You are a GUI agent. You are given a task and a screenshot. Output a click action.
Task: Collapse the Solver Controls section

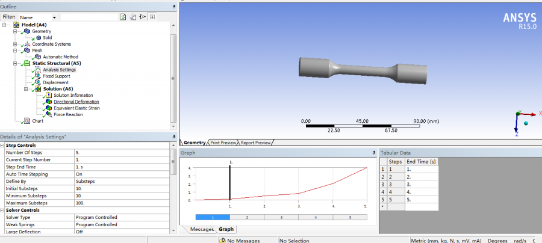[x=2, y=210]
